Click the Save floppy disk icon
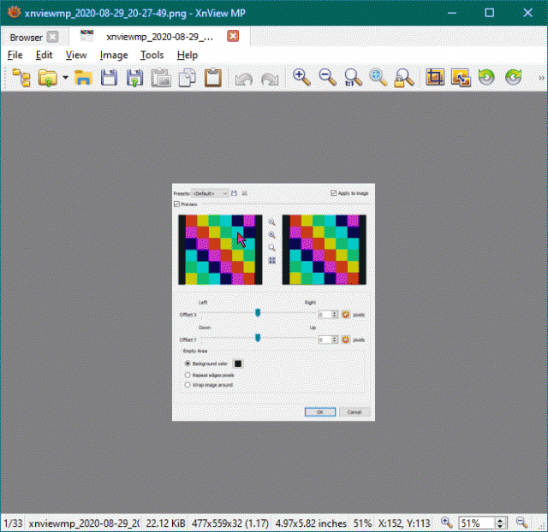 (109, 78)
